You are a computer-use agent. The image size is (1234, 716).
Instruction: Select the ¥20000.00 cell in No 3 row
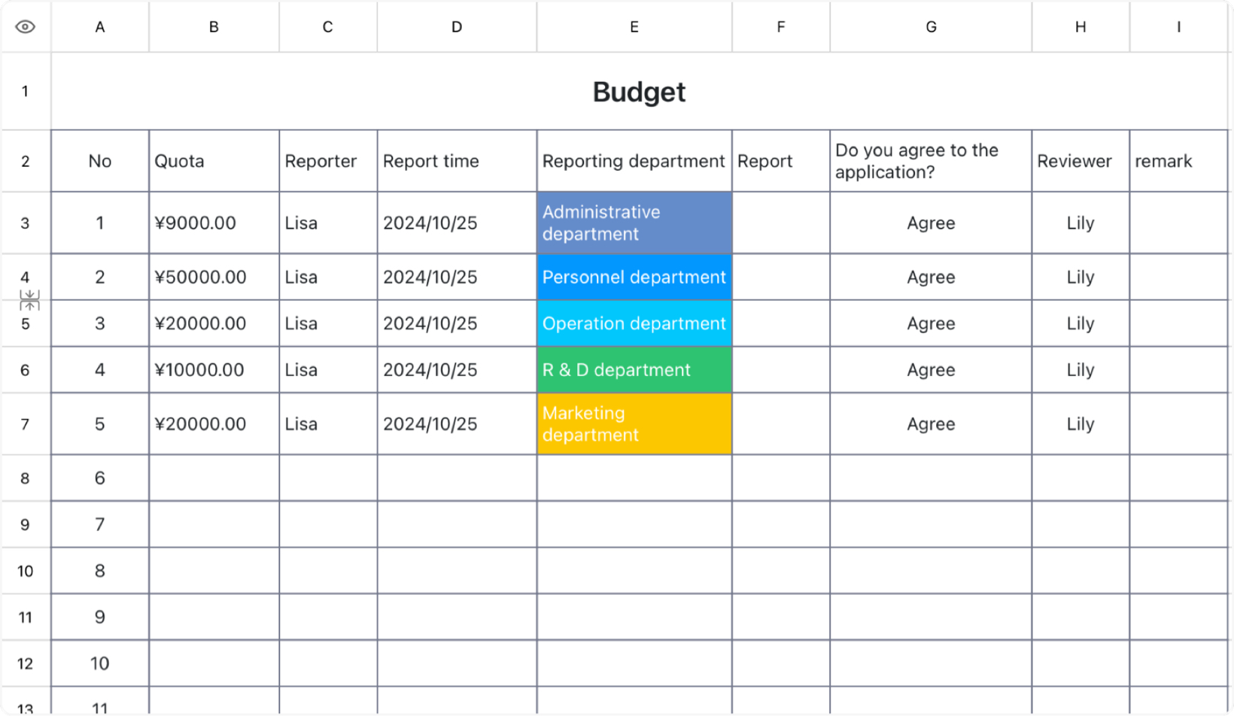click(x=214, y=323)
